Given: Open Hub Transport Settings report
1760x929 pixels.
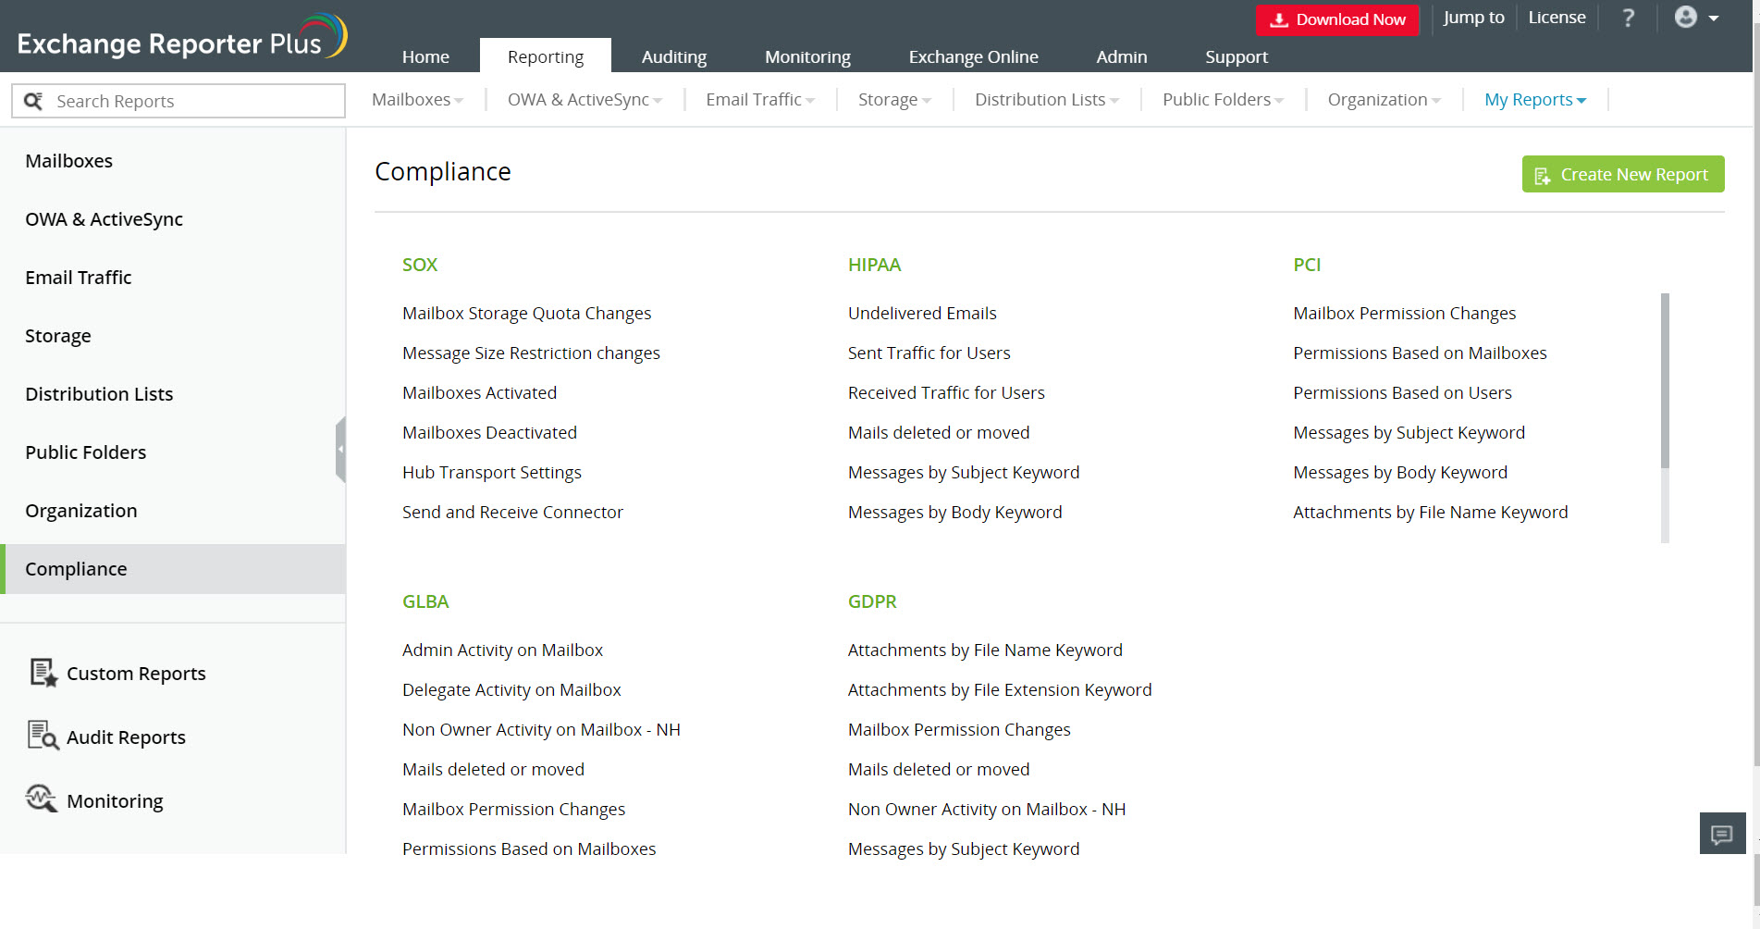Looking at the screenshot, I should click(492, 472).
